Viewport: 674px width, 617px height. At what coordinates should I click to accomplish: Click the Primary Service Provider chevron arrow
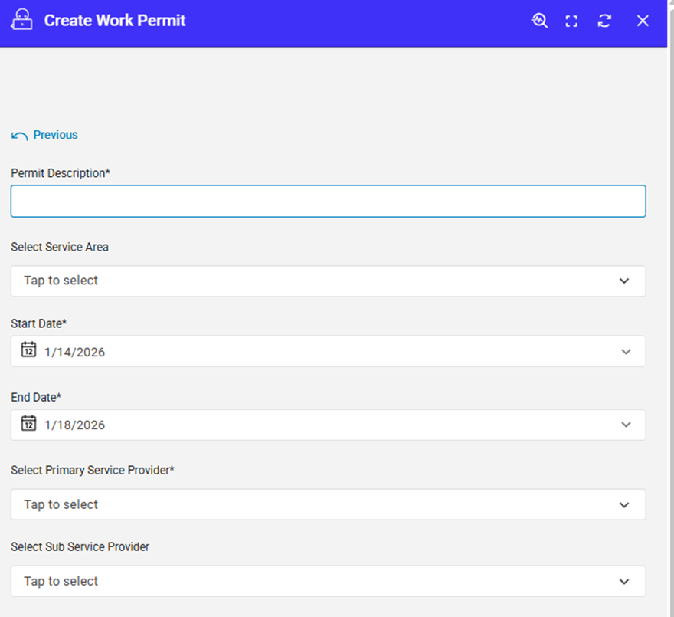coord(624,505)
